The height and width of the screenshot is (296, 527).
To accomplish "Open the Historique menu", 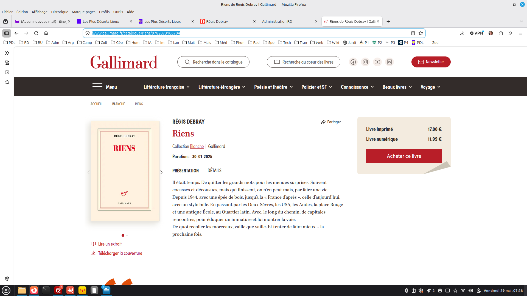I will 60,12.
